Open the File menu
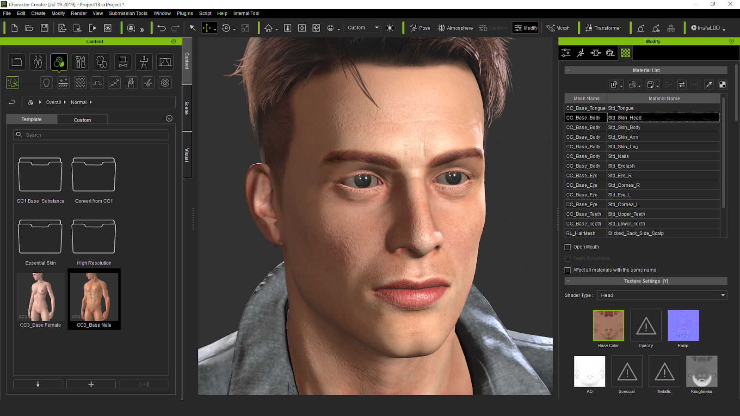Viewport: 740px width, 416px height. 7,13
